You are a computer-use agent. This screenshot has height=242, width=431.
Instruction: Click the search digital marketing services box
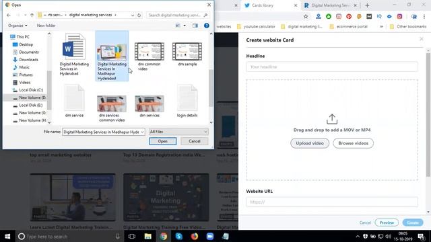point(177,15)
